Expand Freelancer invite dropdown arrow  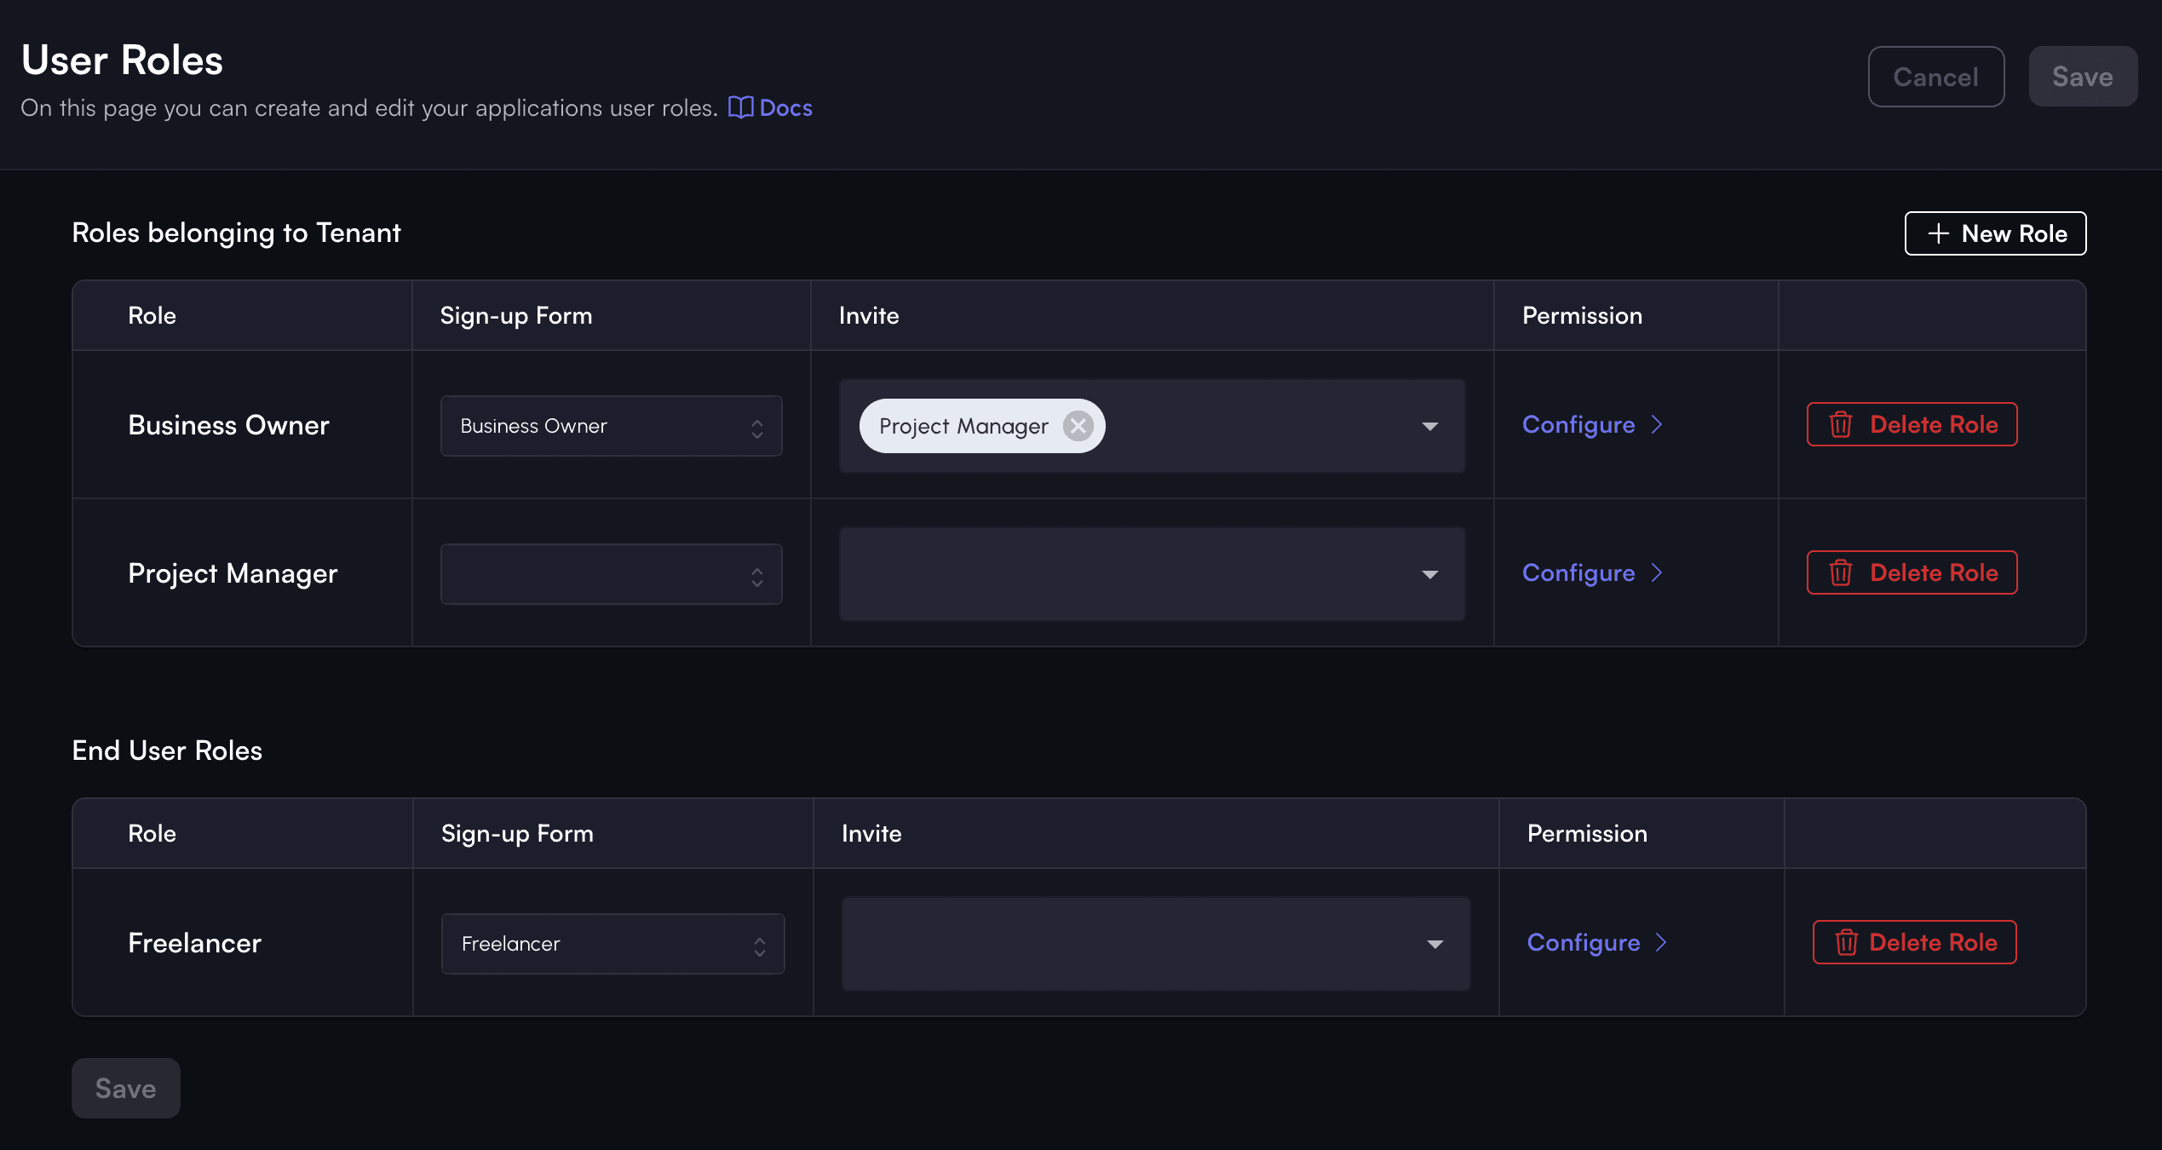1435,944
